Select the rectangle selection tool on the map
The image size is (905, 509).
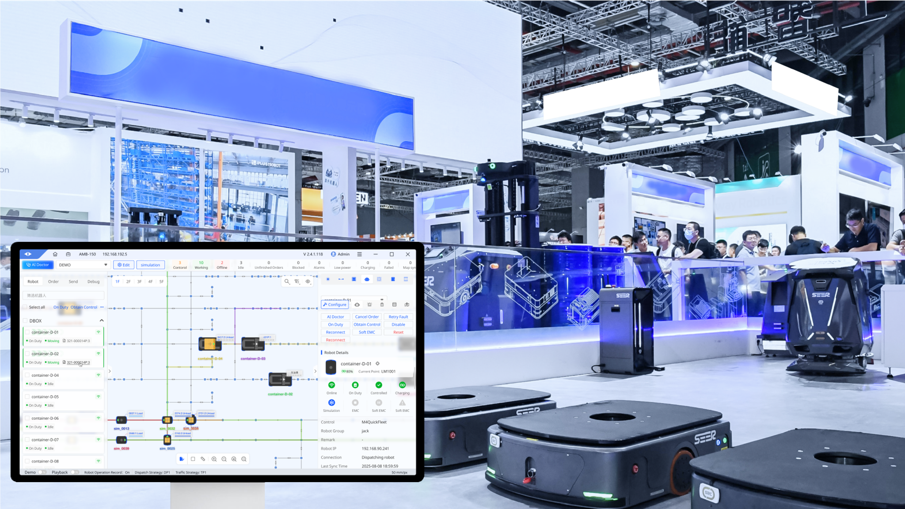click(192, 459)
